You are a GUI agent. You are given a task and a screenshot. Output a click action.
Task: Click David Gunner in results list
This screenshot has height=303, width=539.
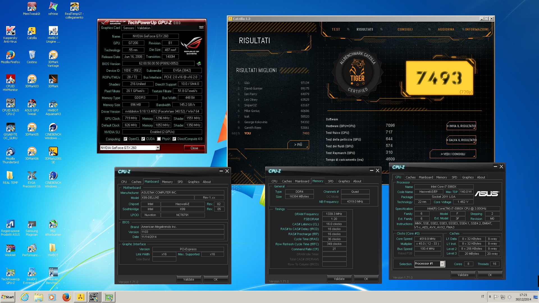253,88
